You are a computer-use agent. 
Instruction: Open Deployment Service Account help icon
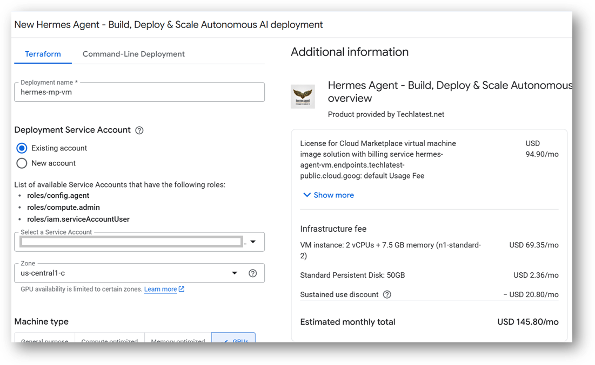point(139,130)
